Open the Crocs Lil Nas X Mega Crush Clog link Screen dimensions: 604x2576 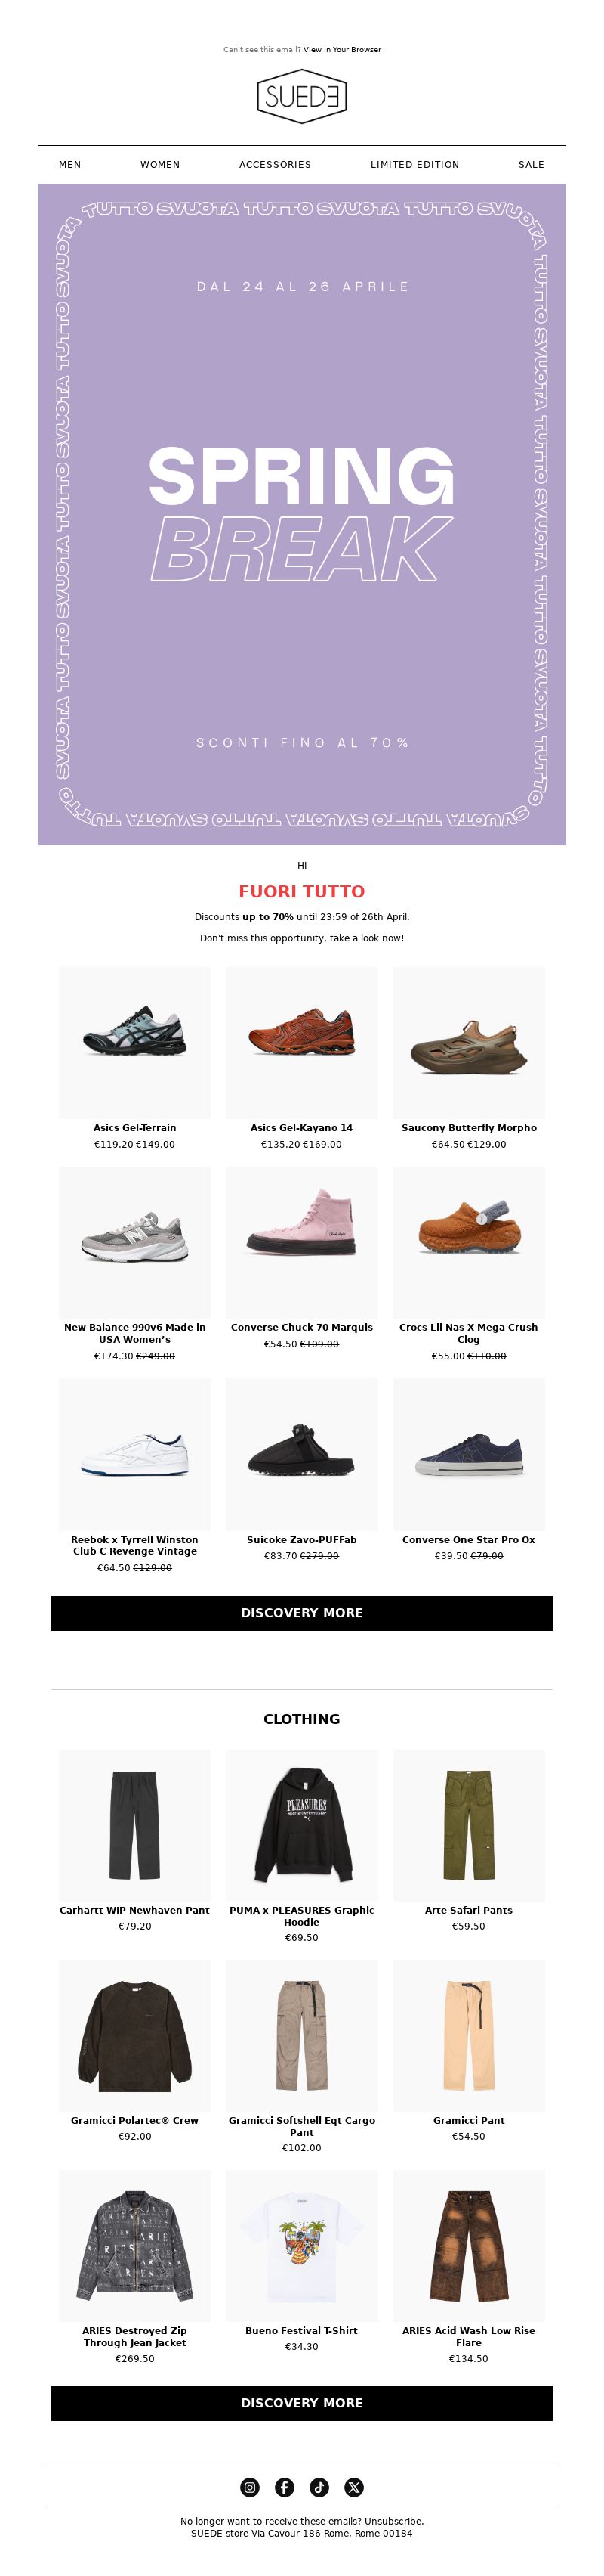(x=468, y=1333)
